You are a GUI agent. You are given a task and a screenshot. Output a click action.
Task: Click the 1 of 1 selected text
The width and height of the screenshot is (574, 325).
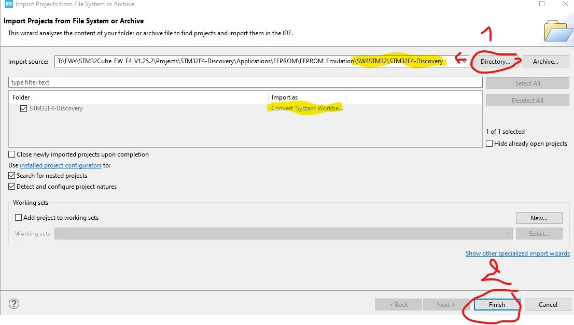pos(505,131)
